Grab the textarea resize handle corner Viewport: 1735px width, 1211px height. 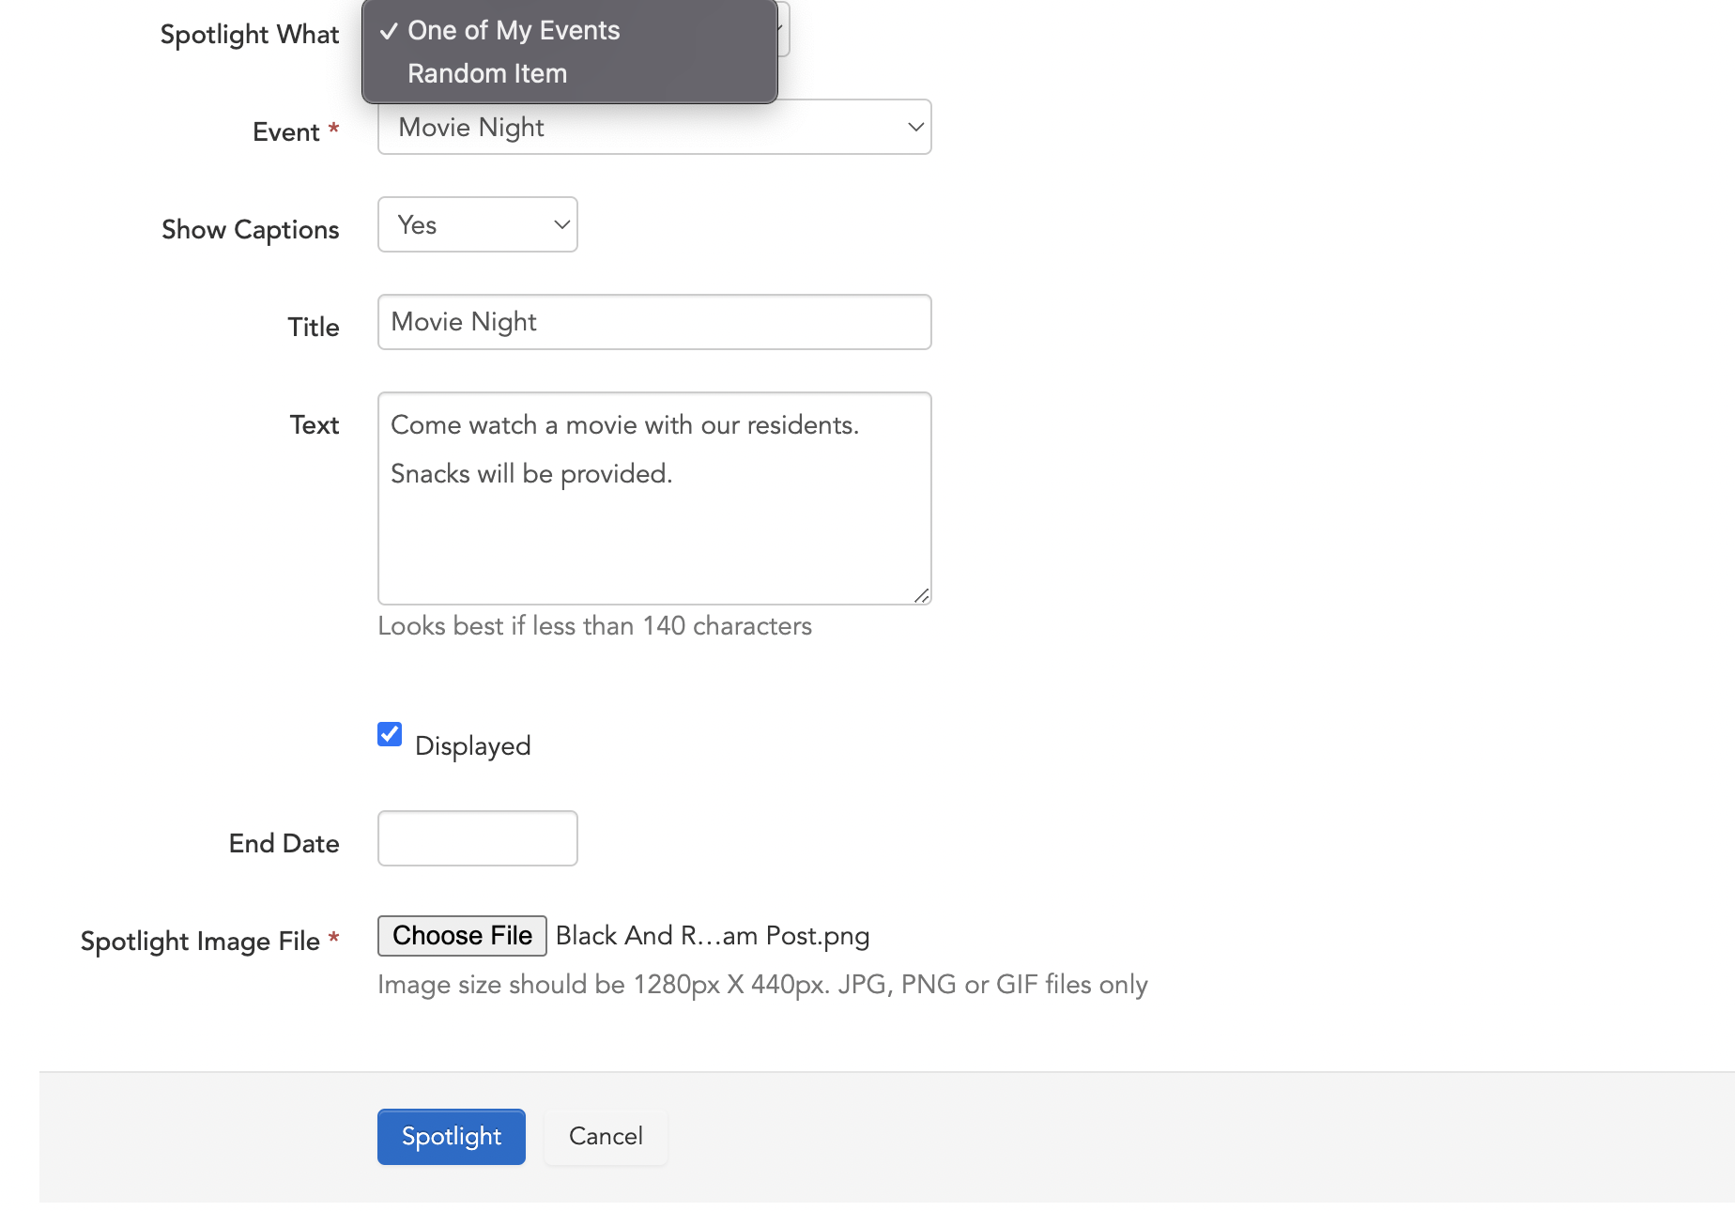(x=922, y=595)
